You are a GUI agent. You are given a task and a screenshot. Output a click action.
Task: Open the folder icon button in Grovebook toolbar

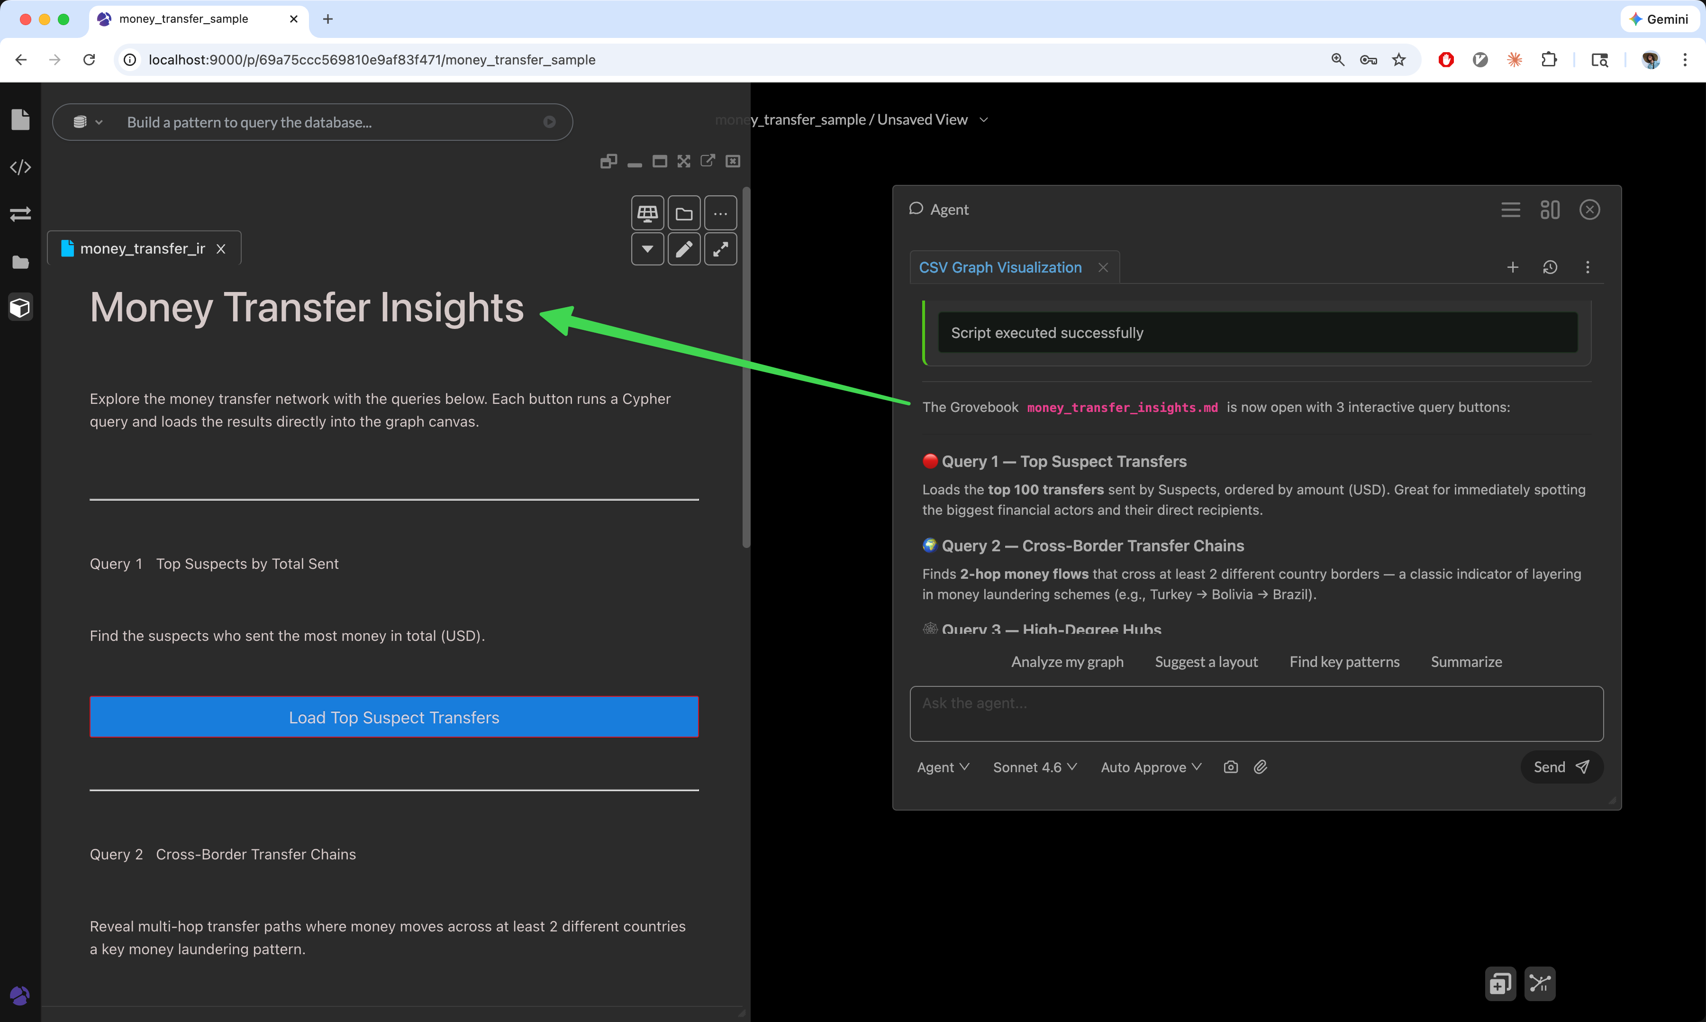click(684, 213)
